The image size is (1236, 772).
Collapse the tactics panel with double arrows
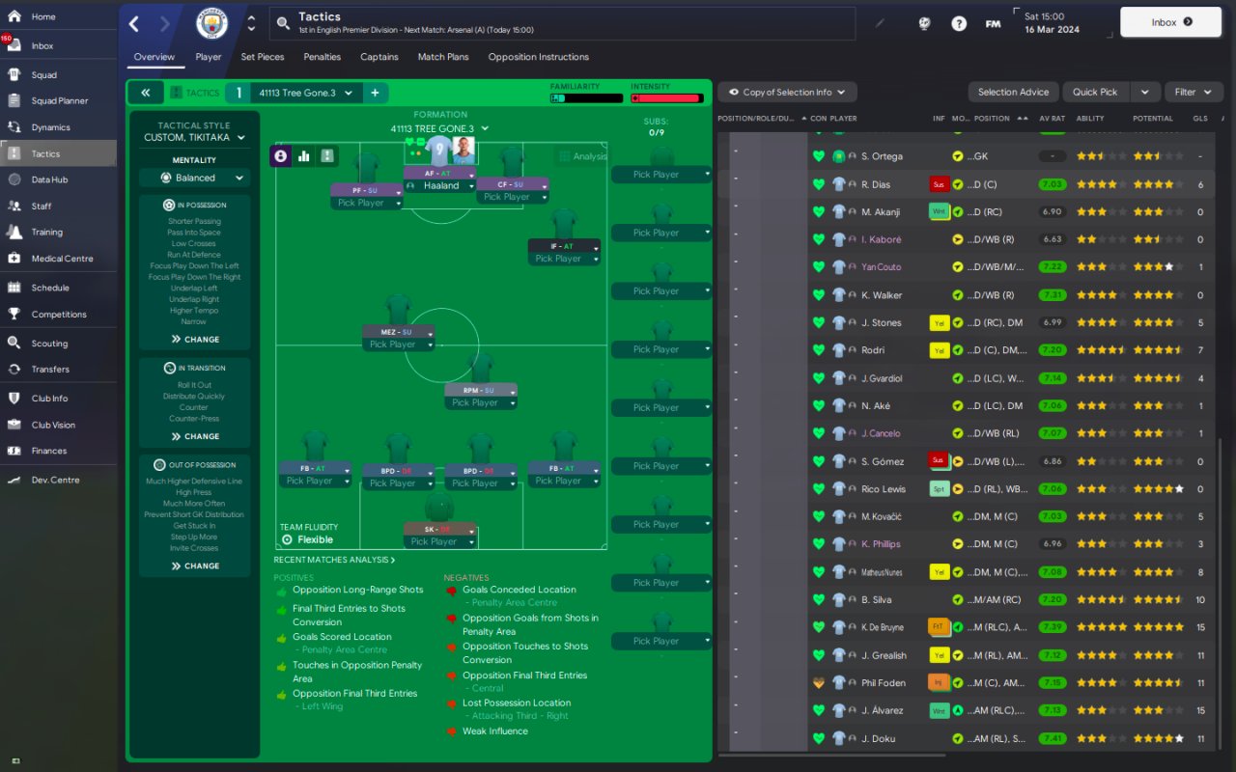145,93
